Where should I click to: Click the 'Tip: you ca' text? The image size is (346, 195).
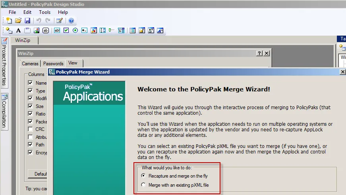36,189
